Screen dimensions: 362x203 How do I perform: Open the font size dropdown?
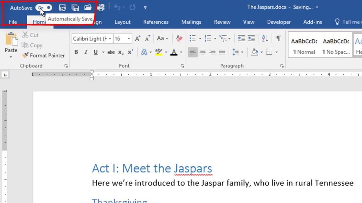point(129,39)
